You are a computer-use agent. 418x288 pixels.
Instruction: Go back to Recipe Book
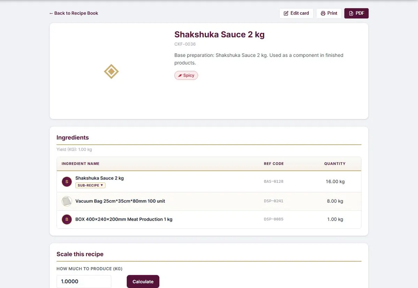(x=74, y=13)
